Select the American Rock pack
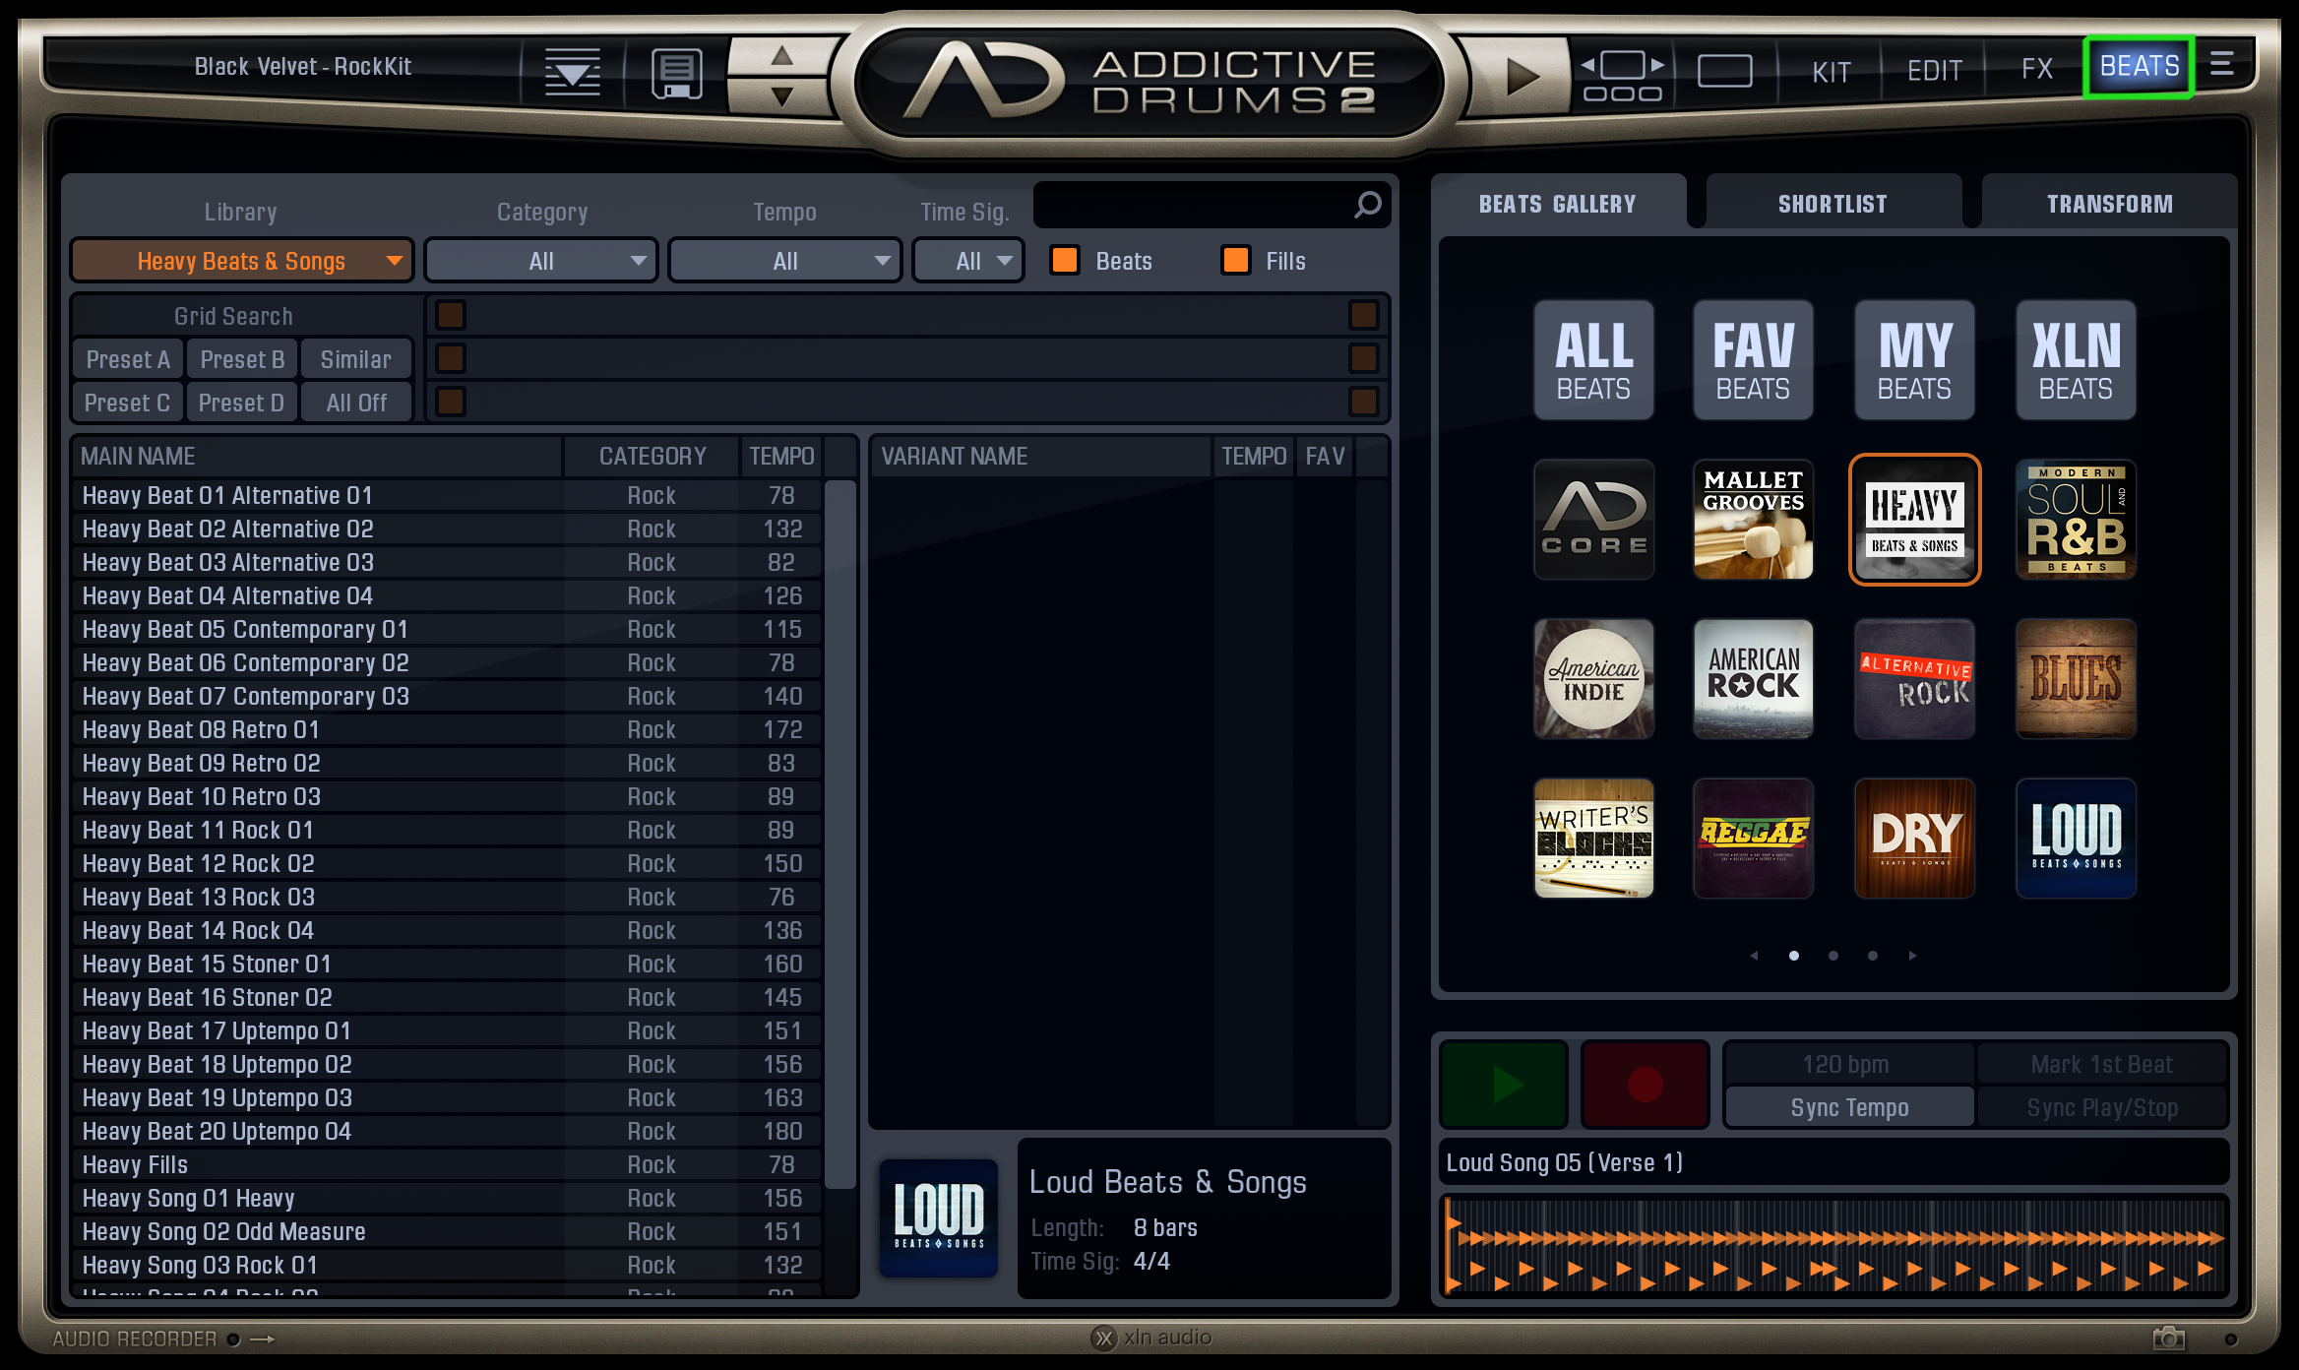 point(1753,679)
